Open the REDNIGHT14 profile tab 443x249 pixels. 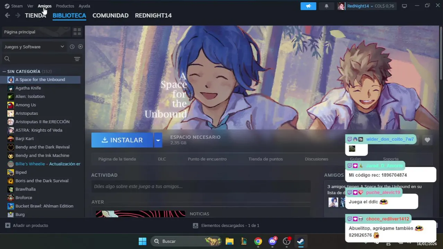pos(153,15)
